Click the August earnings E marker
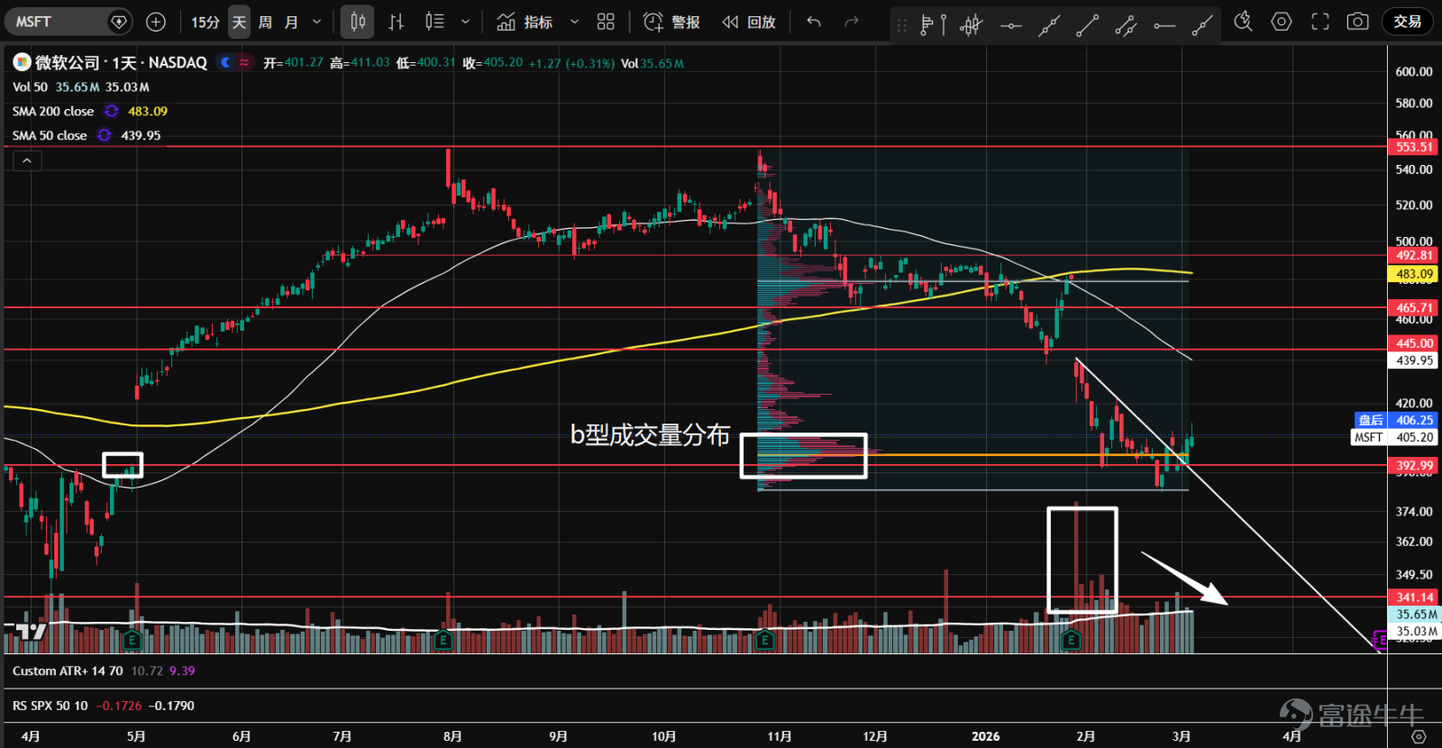1442x748 pixels. pos(443,640)
